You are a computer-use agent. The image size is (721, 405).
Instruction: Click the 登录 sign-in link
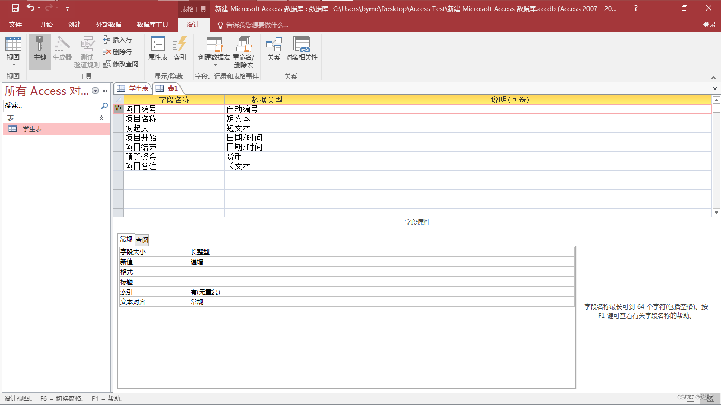pos(709,25)
